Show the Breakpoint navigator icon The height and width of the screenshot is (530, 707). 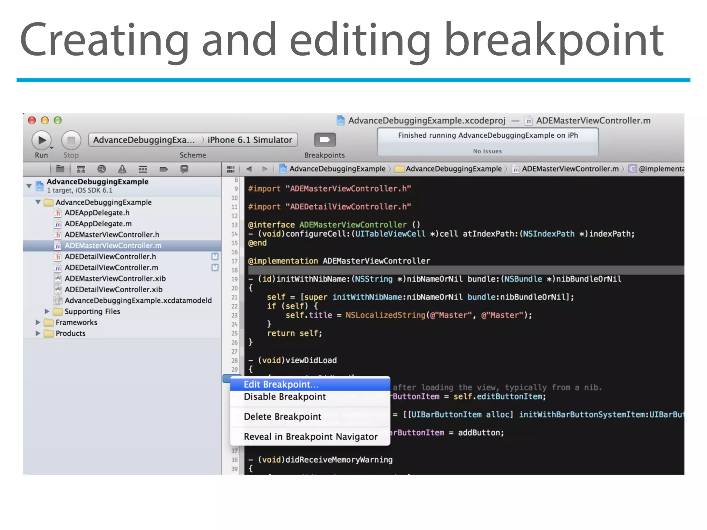pyautogui.click(x=164, y=169)
